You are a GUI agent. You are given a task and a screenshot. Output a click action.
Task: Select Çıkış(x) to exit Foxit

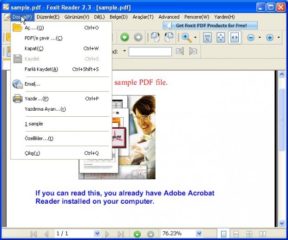tap(61, 153)
